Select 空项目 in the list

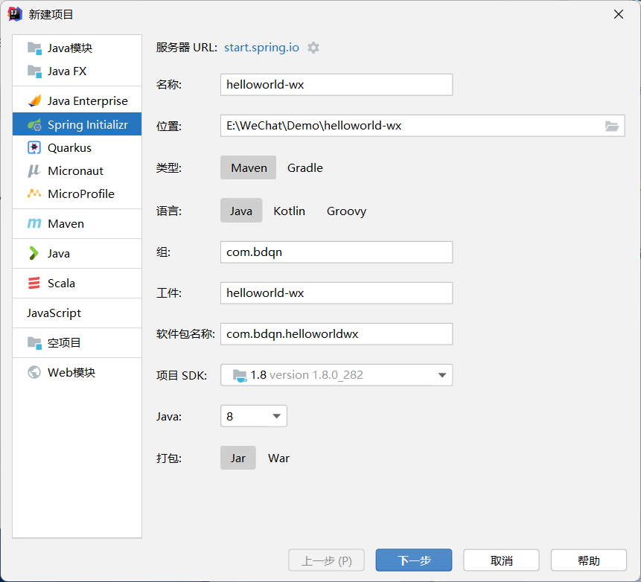coord(77,343)
